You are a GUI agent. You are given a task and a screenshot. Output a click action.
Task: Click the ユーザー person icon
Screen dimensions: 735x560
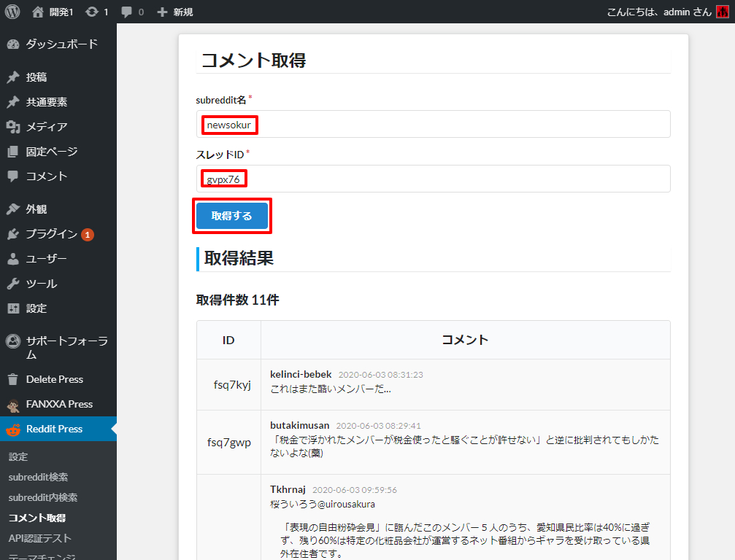[13, 258]
